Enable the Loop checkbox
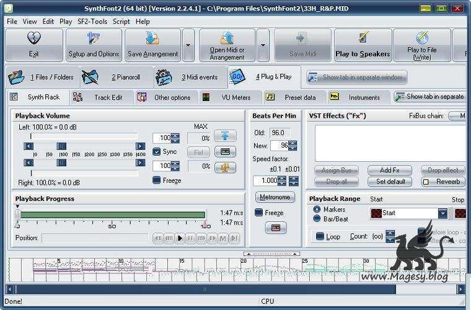The height and width of the screenshot is (310, 471). [320, 236]
